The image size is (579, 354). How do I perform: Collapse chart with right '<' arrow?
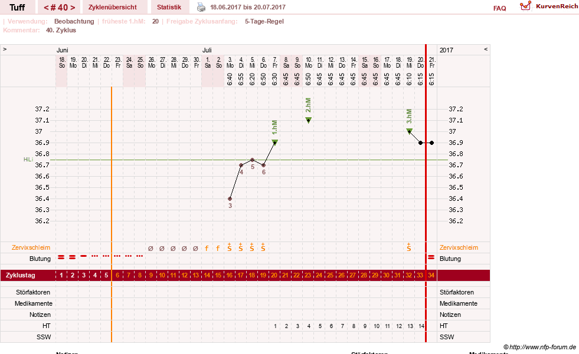point(486,49)
